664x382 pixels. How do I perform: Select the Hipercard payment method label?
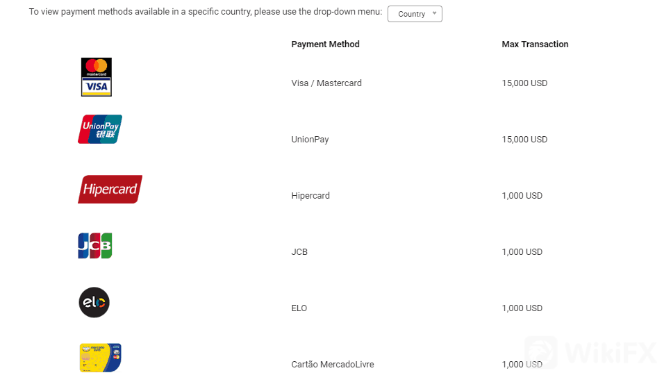310,196
